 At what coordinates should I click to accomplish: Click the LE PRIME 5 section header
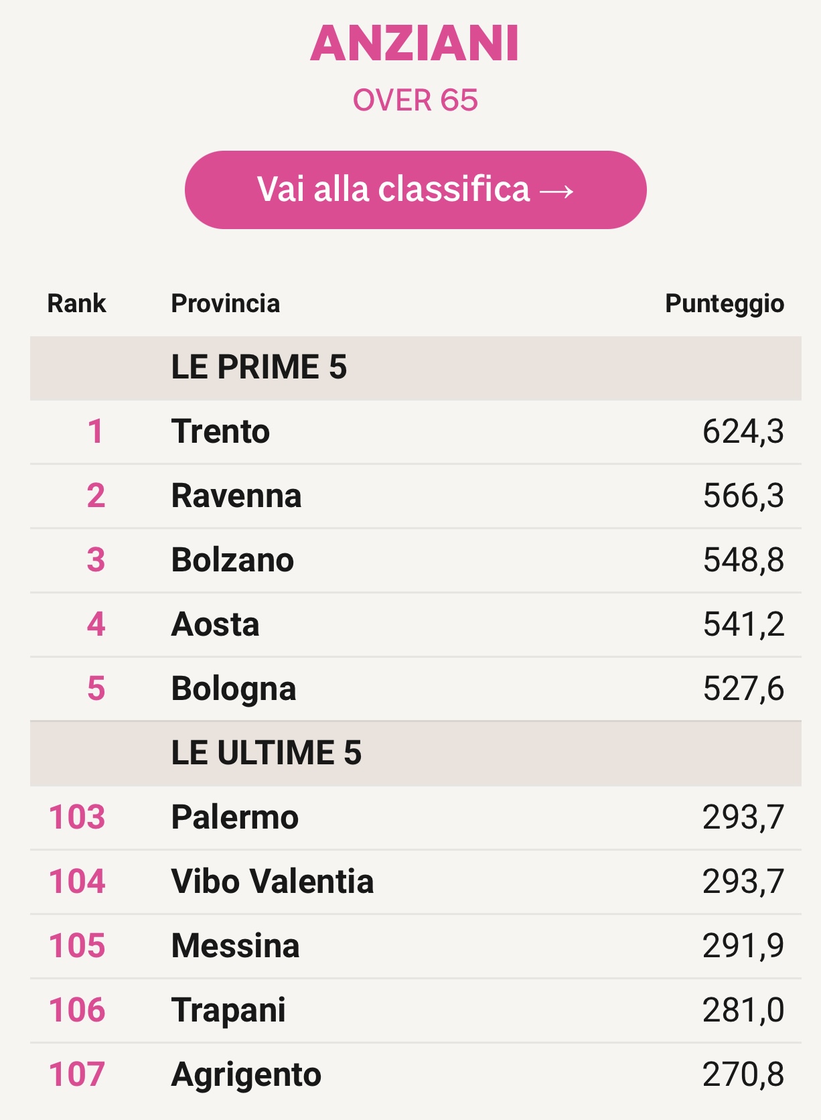pyautogui.click(x=258, y=367)
